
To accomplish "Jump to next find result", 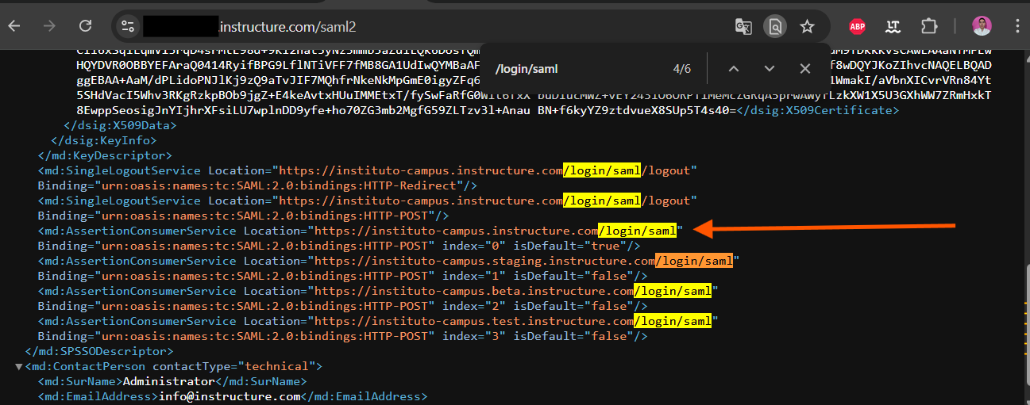I will tap(769, 69).
